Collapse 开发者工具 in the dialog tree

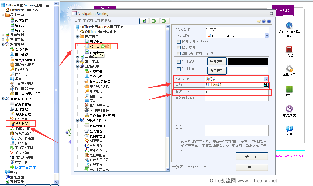coord(78,121)
